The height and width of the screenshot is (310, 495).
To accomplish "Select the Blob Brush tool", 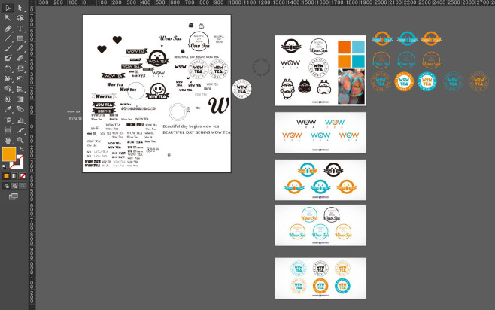I will (x=8, y=58).
